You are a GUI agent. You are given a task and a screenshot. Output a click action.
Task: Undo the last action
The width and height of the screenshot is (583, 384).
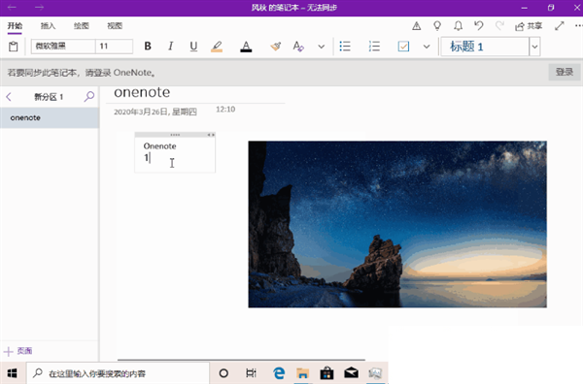click(479, 25)
